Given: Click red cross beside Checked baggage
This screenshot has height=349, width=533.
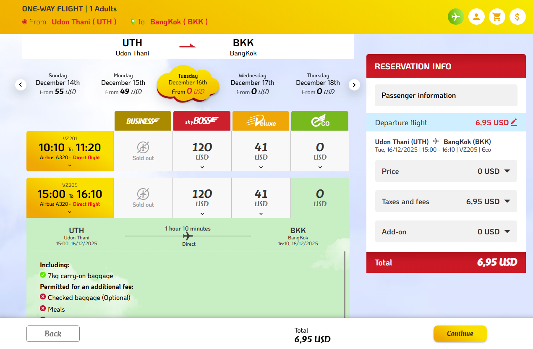Looking at the screenshot, I should coord(43,297).
